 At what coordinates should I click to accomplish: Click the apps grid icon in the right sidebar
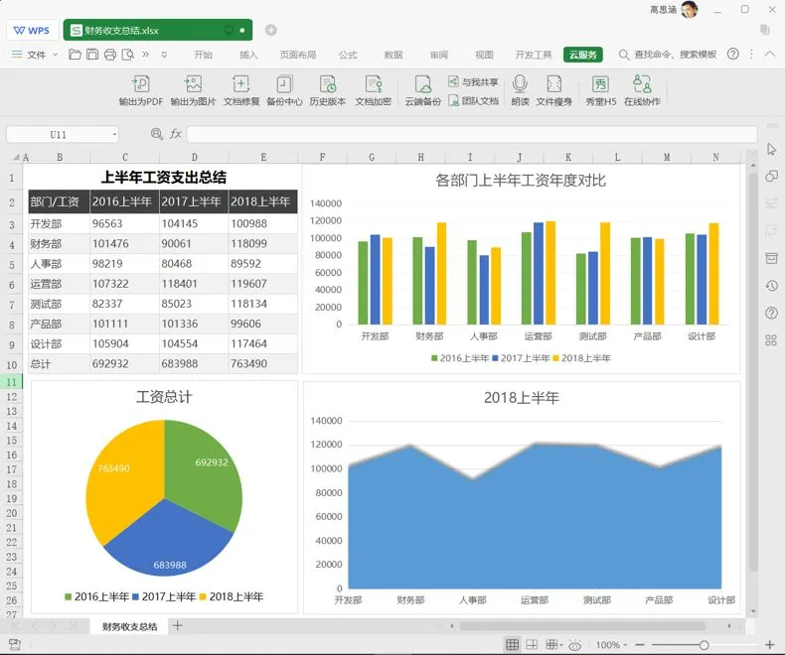pos(771,340)
